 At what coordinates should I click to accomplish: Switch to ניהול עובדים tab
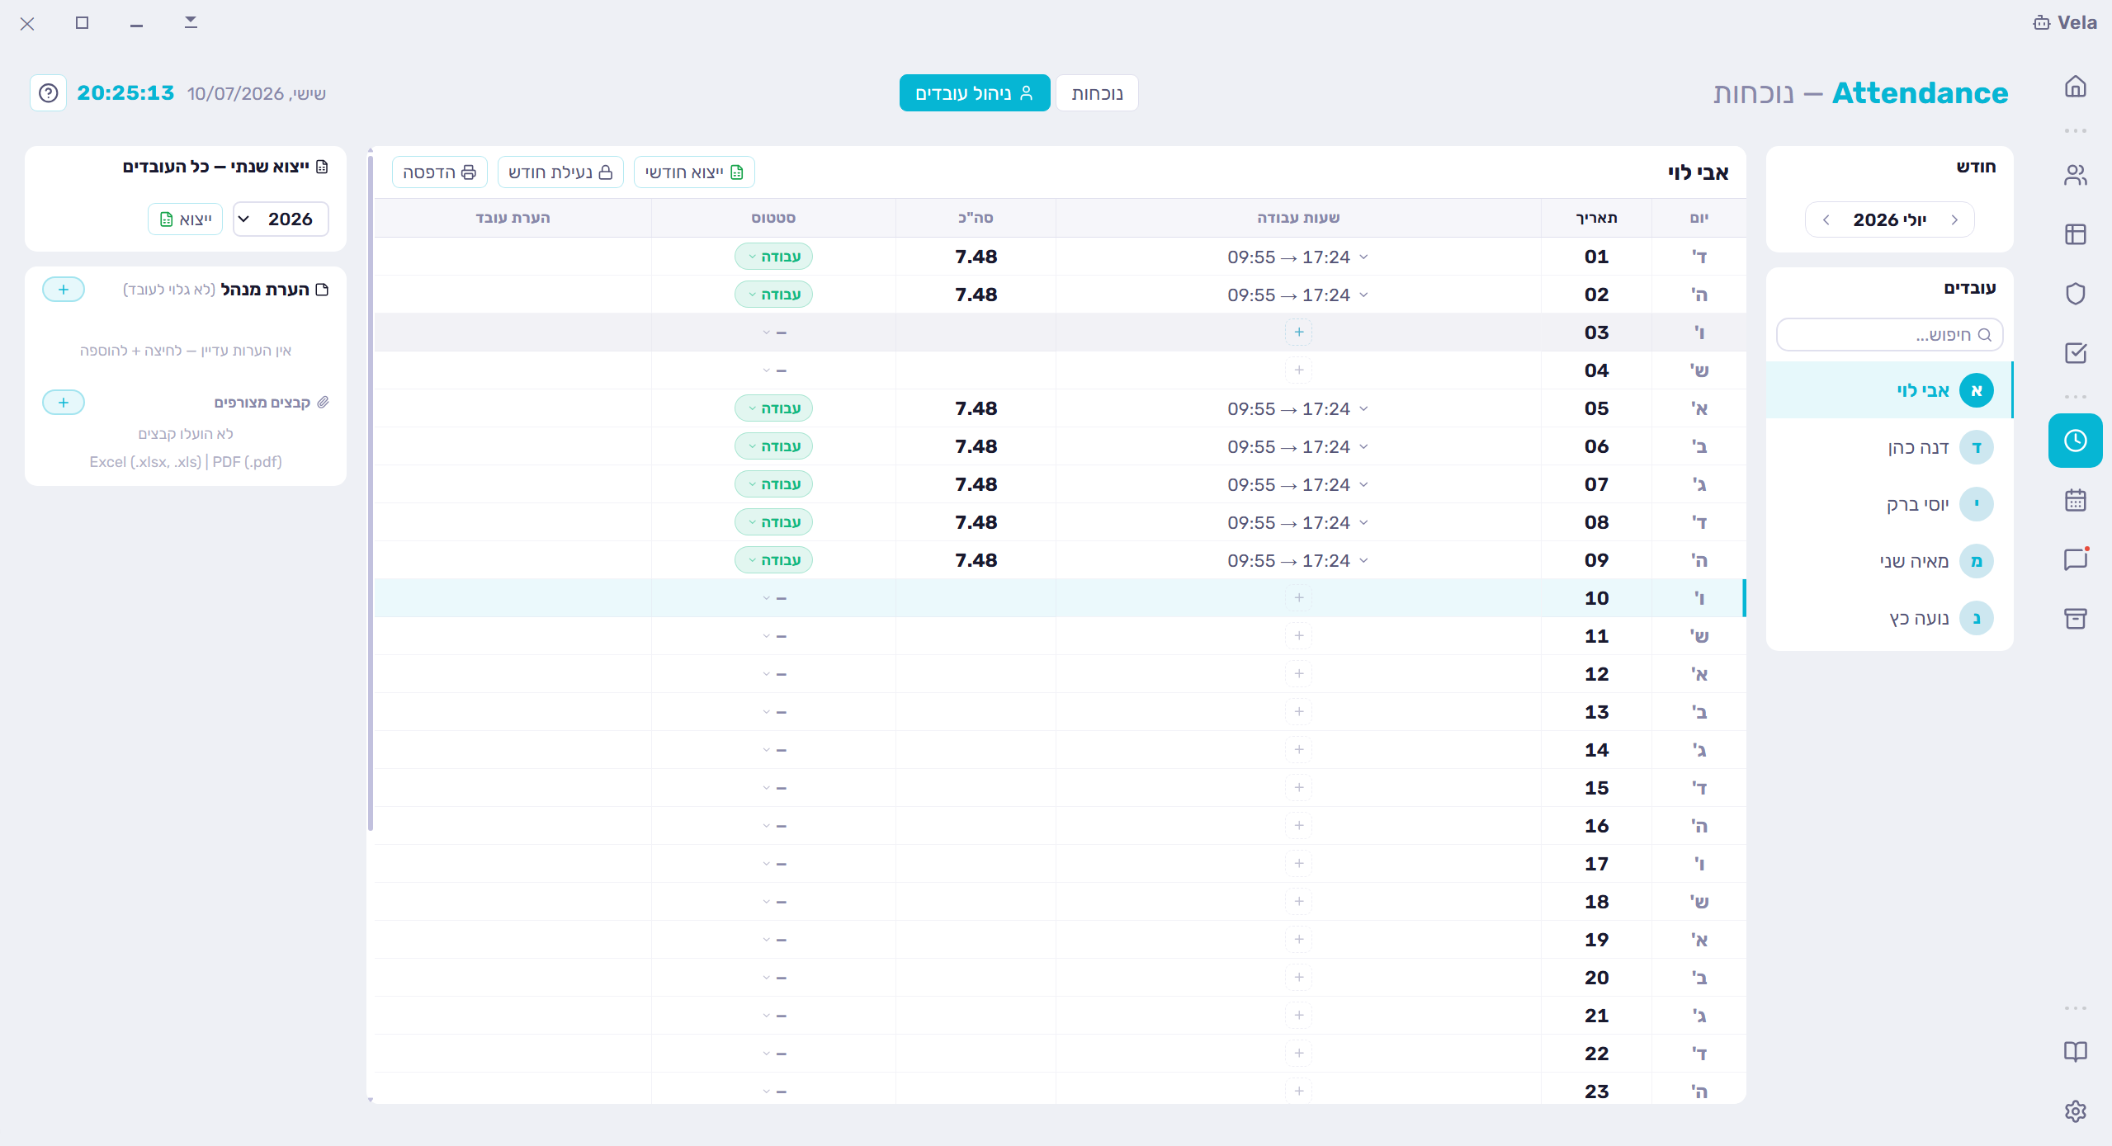pyautogui.click(x=975, y=93)
